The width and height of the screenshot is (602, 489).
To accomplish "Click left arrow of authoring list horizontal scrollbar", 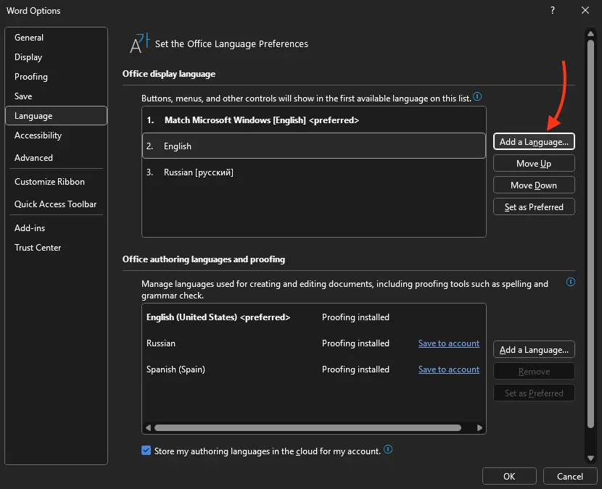I will 149,427.
